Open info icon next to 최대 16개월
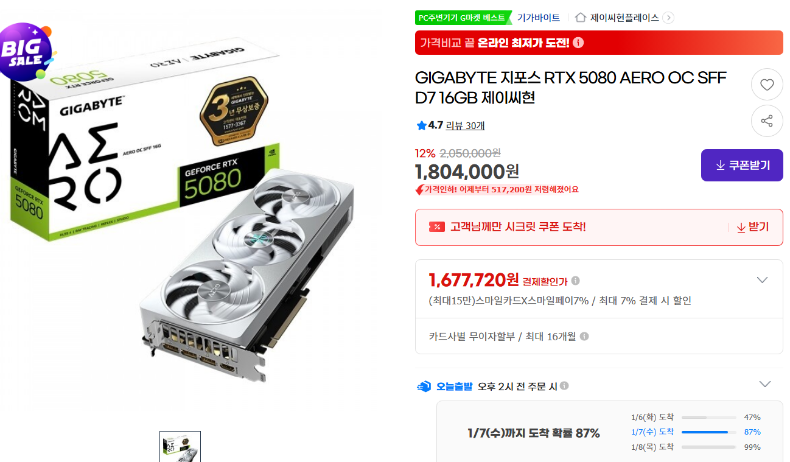This screenshot has height=462, width=790. pos(584,337)
